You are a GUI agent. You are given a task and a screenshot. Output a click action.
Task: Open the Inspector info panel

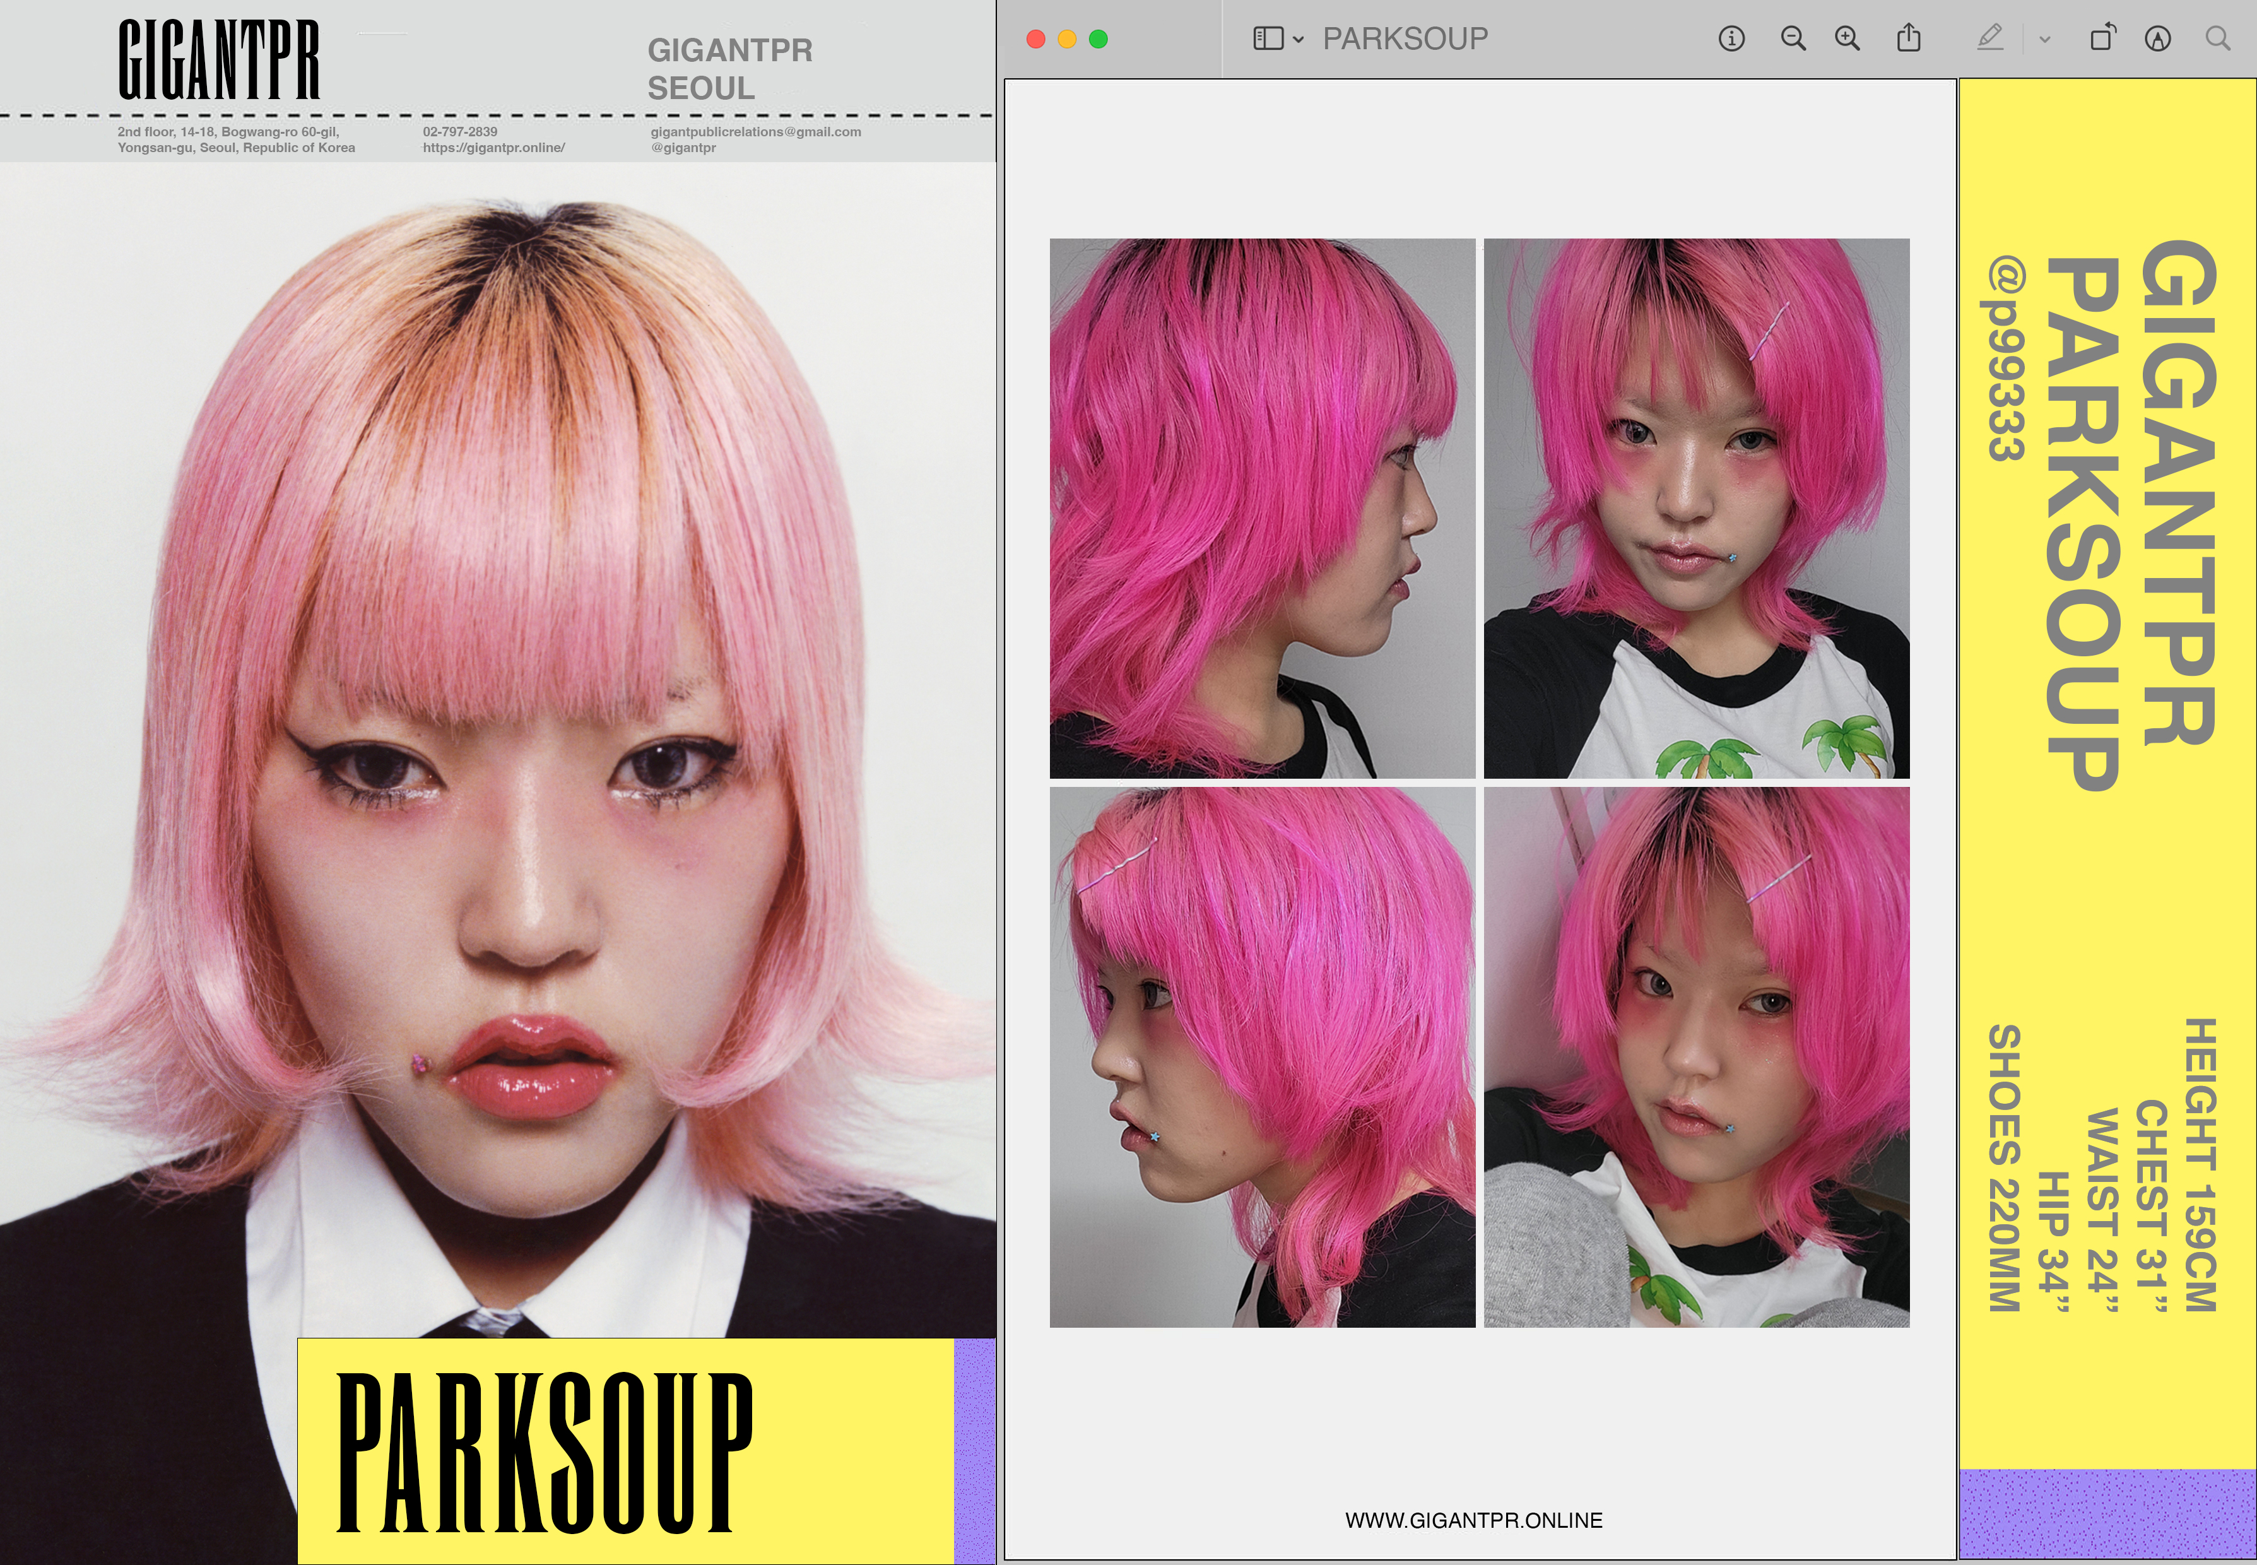coord(1731,39)
